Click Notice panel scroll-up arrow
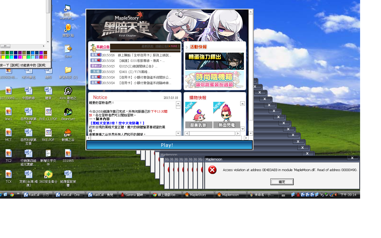This screenshot has width=381, height=238. (178, 104)
